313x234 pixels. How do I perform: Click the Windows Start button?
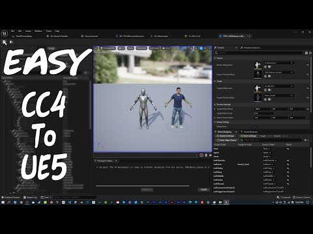tap(3, 202)
